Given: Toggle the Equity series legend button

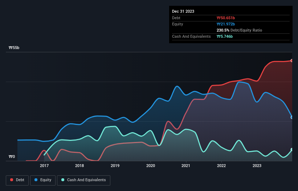Looking at the screenshot, I should pyautogui.click(x=43, y=180).
